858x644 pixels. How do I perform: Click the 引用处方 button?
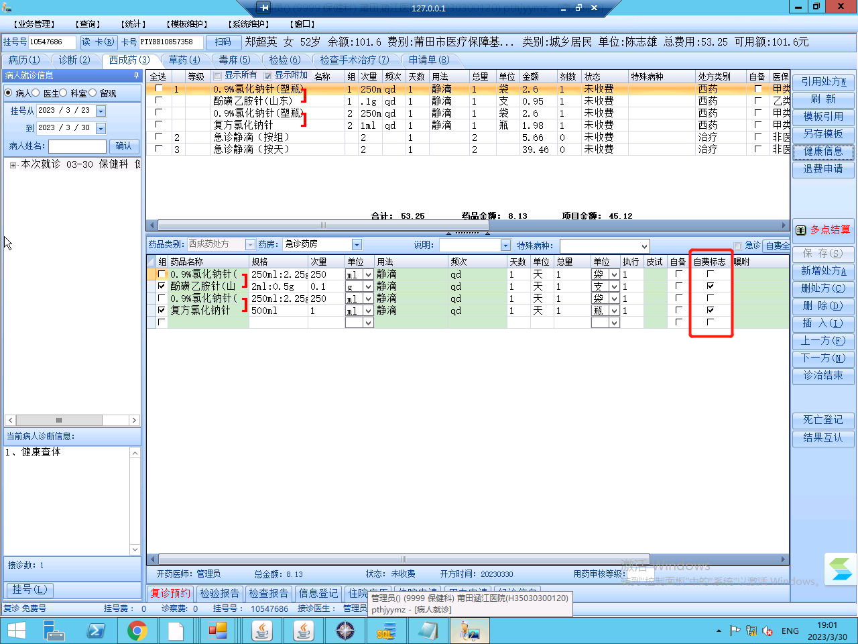pos(823,82)
